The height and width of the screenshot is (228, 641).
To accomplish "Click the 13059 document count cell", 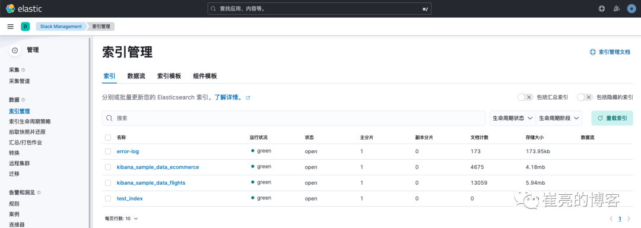I will [479, 183].
